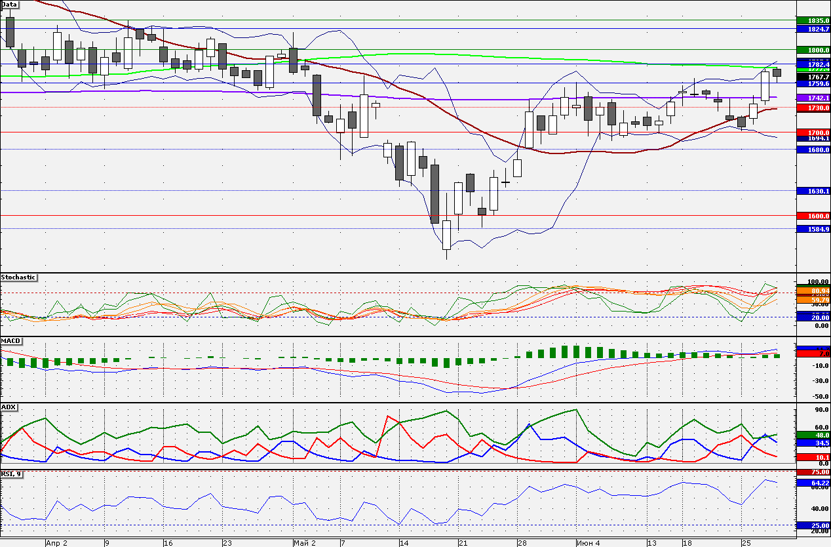The width and height of the screenshot is (831, 547).
Task: Click the blue 34.5 ADX value label
Action: click(x=813, y=443)
